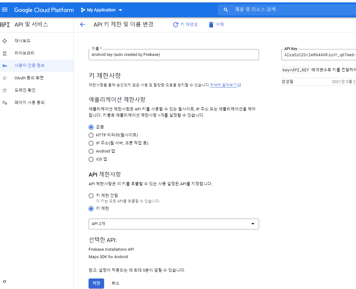Click the key icon for 사용자 인증 정보

point(5,65)
